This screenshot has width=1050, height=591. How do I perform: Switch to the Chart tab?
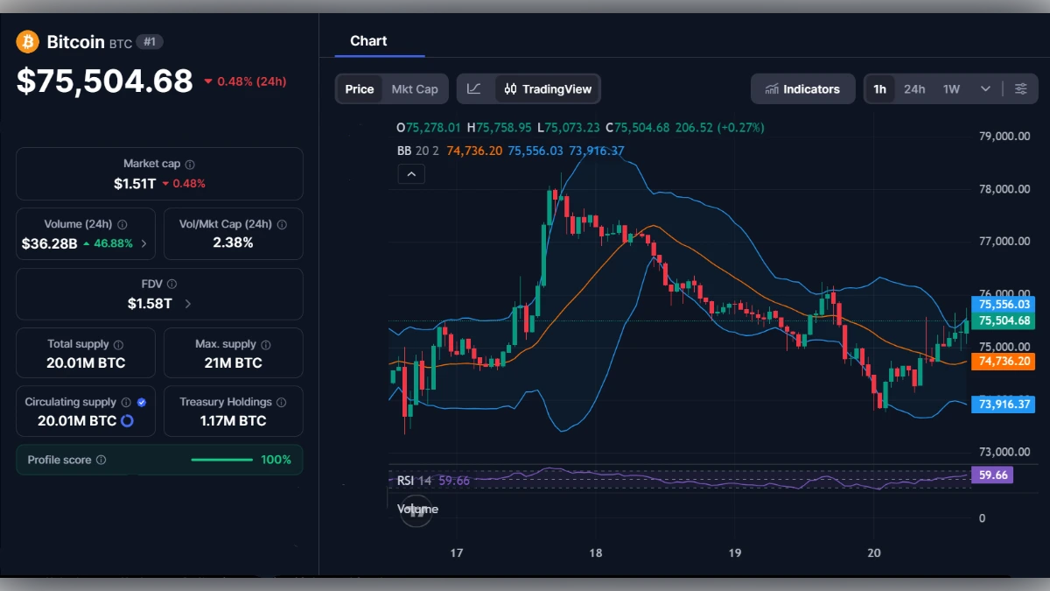click(368, 40)
